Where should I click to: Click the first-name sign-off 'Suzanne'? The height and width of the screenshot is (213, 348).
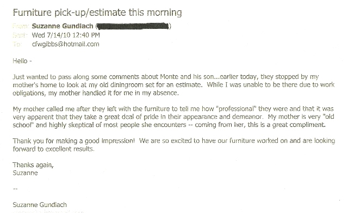coord(25,173)
